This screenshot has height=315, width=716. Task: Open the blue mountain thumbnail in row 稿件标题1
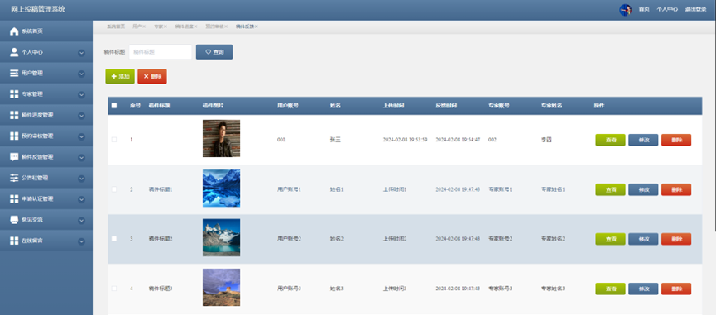coord(222,188)
